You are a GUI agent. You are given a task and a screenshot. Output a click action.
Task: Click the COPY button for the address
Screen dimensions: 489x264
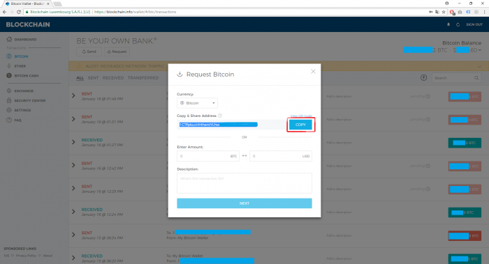coord(300,125)
